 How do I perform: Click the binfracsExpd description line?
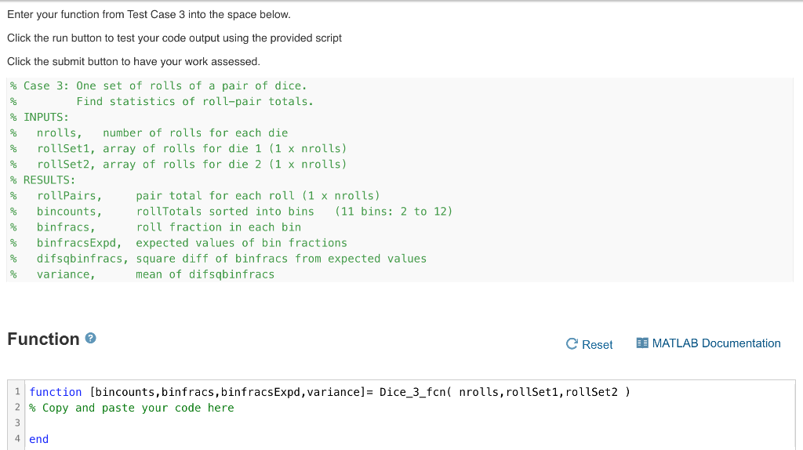click(178, 243)
